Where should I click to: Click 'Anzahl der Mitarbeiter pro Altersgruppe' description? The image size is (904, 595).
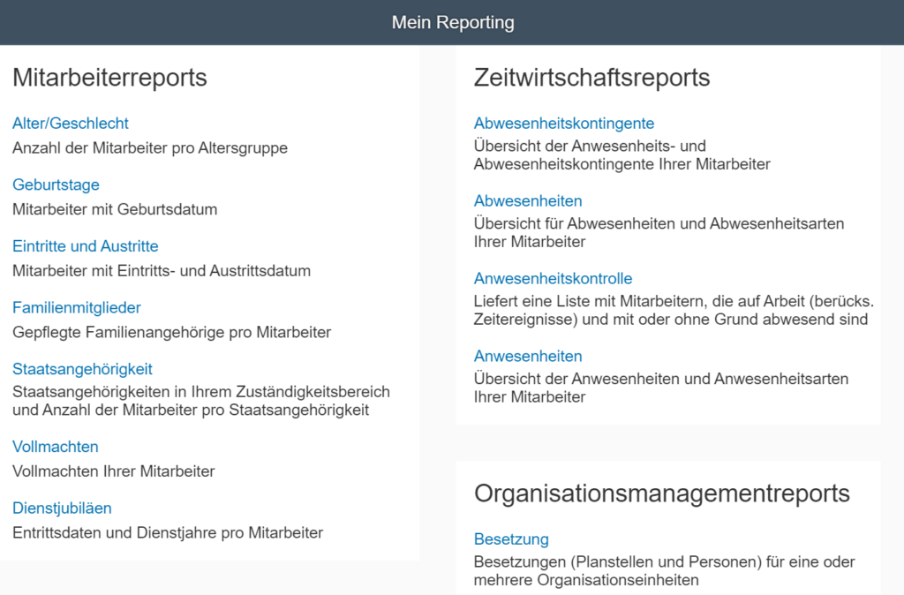pyautogui.click(x=150, y=148)
